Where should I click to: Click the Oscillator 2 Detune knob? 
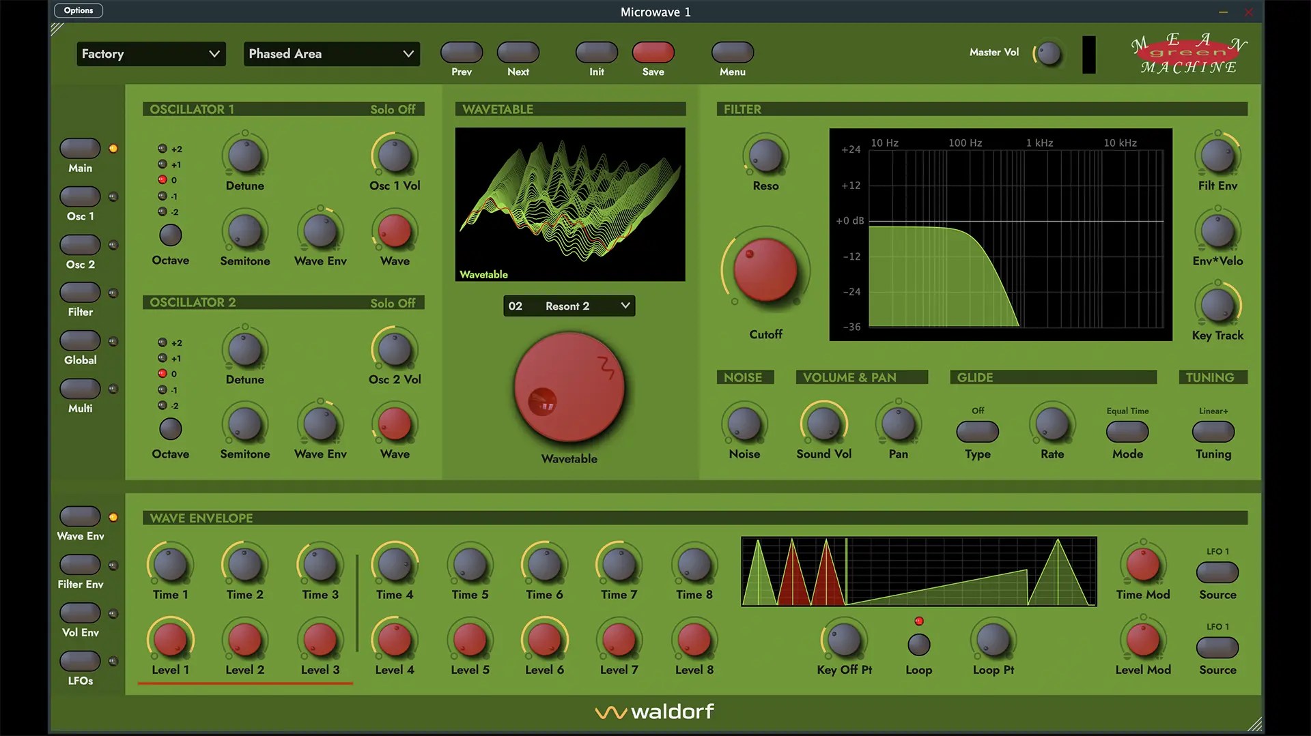tap(244, 350)
